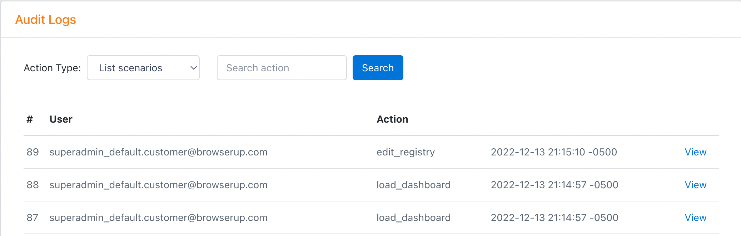Viewport: 741px width, 236px height.
Task: Click the Action column header
Action: [392, 119]
